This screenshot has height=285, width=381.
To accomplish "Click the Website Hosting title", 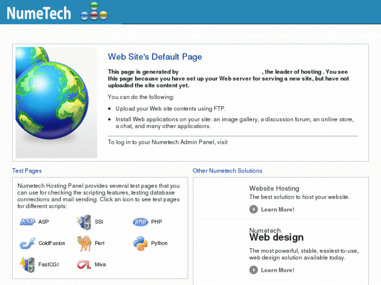I will [274, 188].
